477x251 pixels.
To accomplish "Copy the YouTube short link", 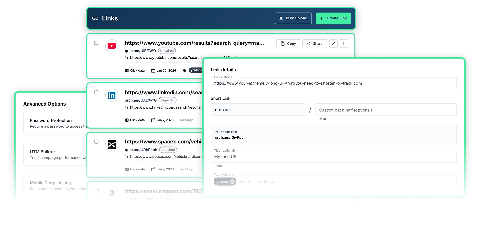I will click(288, 44).
